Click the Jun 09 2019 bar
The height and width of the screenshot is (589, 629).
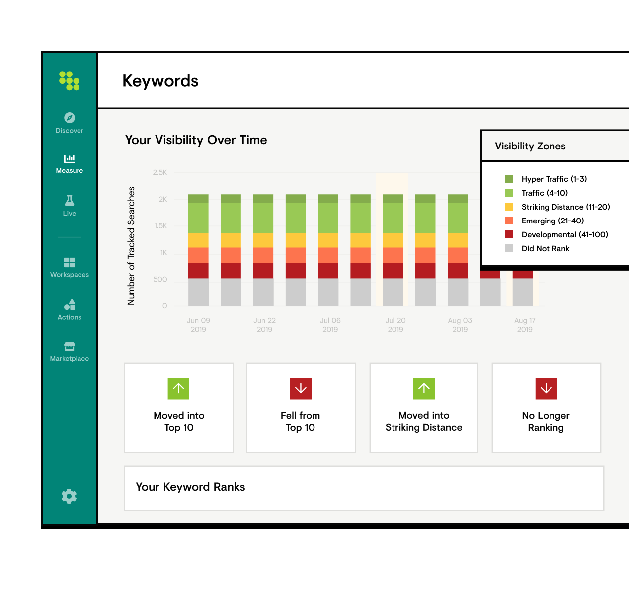[198, 250]
